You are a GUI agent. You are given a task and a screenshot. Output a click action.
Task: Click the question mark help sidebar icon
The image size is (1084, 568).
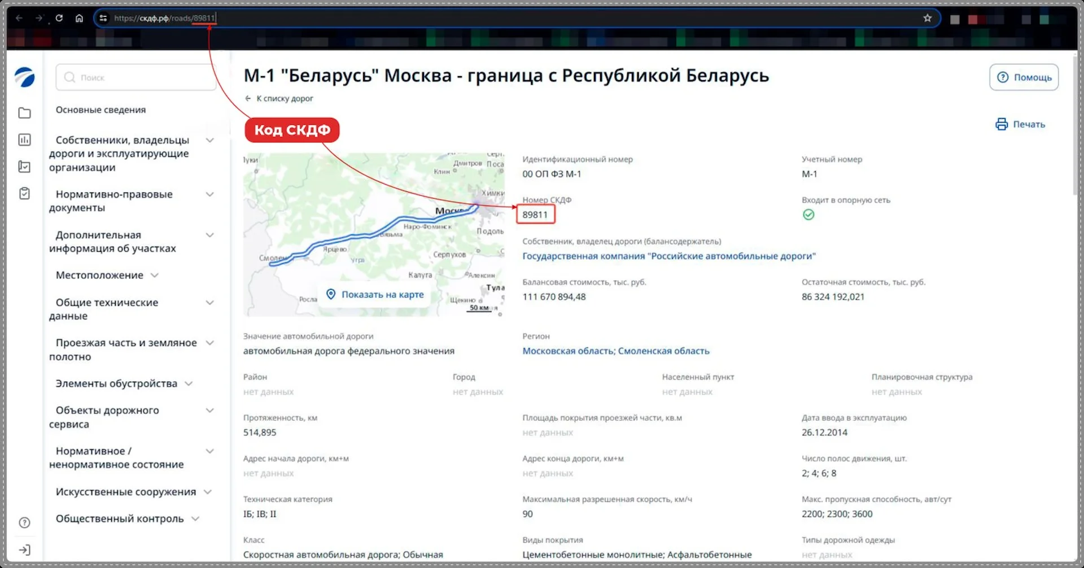pos(24,522)
